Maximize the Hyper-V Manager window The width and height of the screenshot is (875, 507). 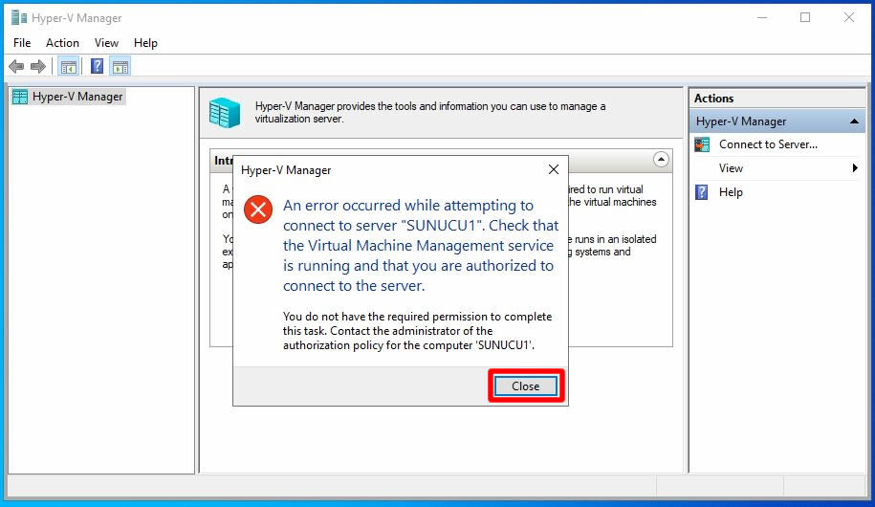point(805,18)
